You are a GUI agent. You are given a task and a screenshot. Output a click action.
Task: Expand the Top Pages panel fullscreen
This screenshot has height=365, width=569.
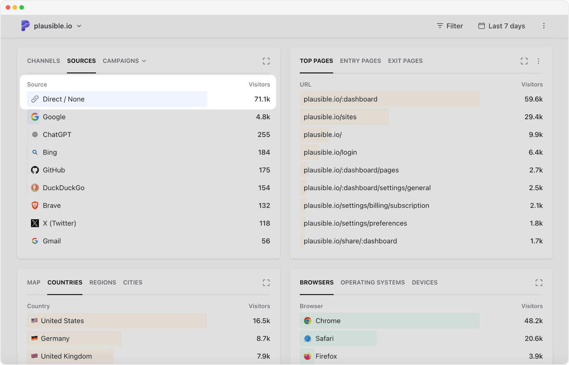(x=524, y=61)
